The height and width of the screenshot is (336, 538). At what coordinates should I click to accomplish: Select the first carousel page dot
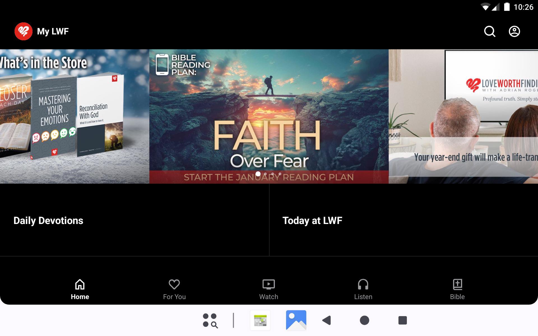pyautogui.click(x=258, y=174)
